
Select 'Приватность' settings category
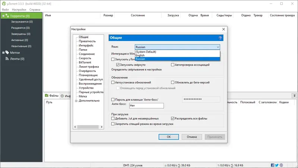tap(87, 41)
